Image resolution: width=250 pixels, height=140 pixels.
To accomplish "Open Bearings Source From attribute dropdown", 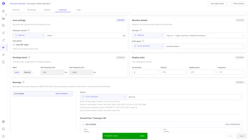I will [103, 97].
